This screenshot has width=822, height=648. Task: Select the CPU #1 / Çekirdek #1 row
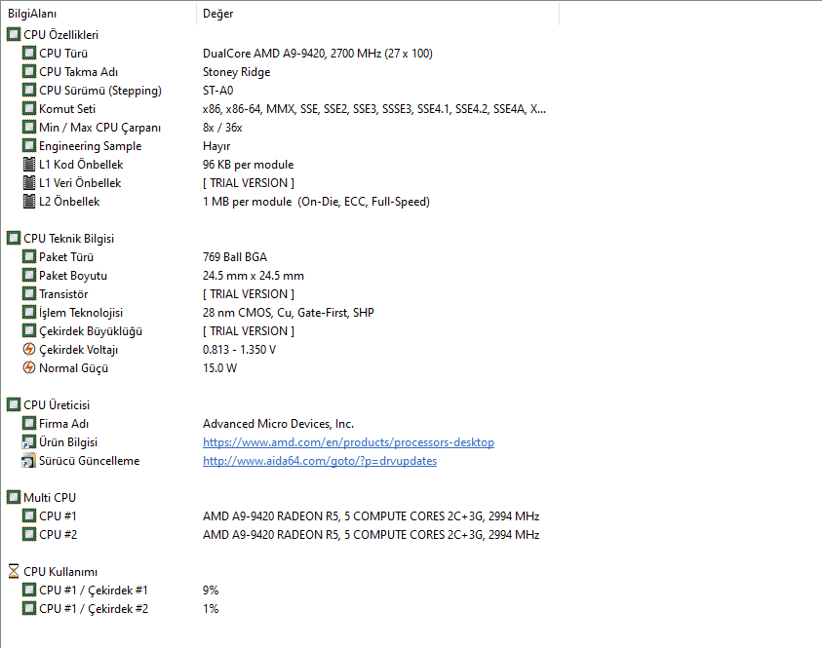click(93, 591)
